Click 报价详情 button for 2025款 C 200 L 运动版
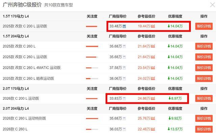216x133 pixels. pyautogui.click(x=204, y=26)
